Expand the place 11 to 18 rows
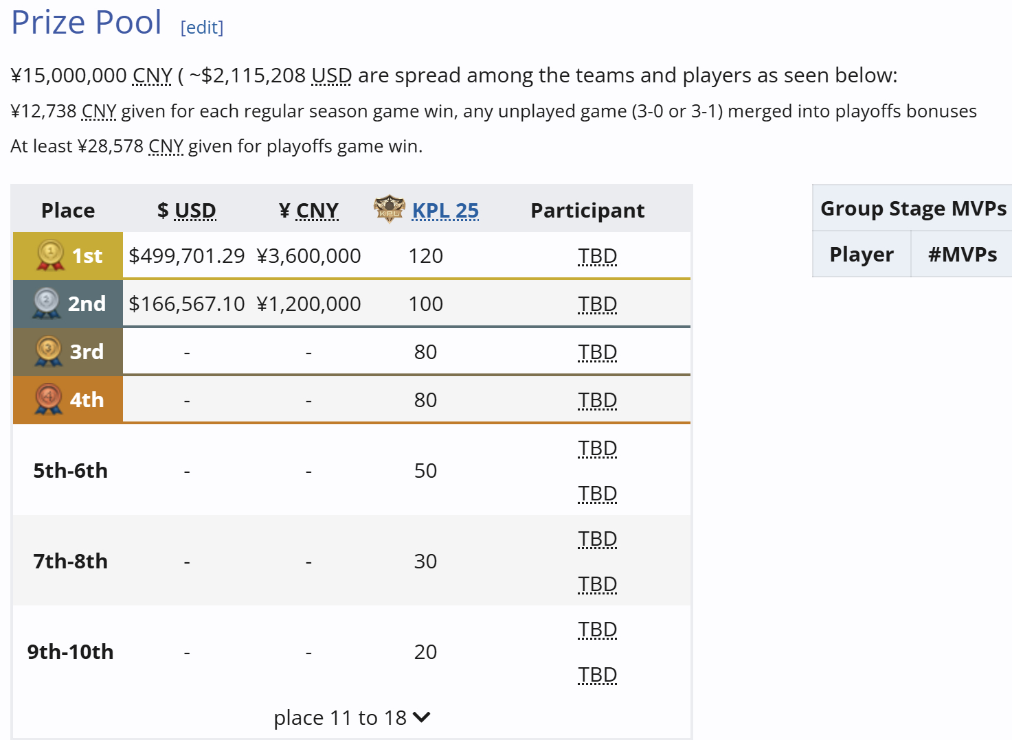The height and width of the screenshot is (740, 1012). pos(352,717)
